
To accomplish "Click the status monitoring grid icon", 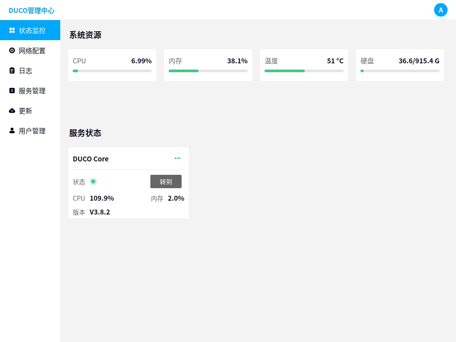I will pos(12,30).
